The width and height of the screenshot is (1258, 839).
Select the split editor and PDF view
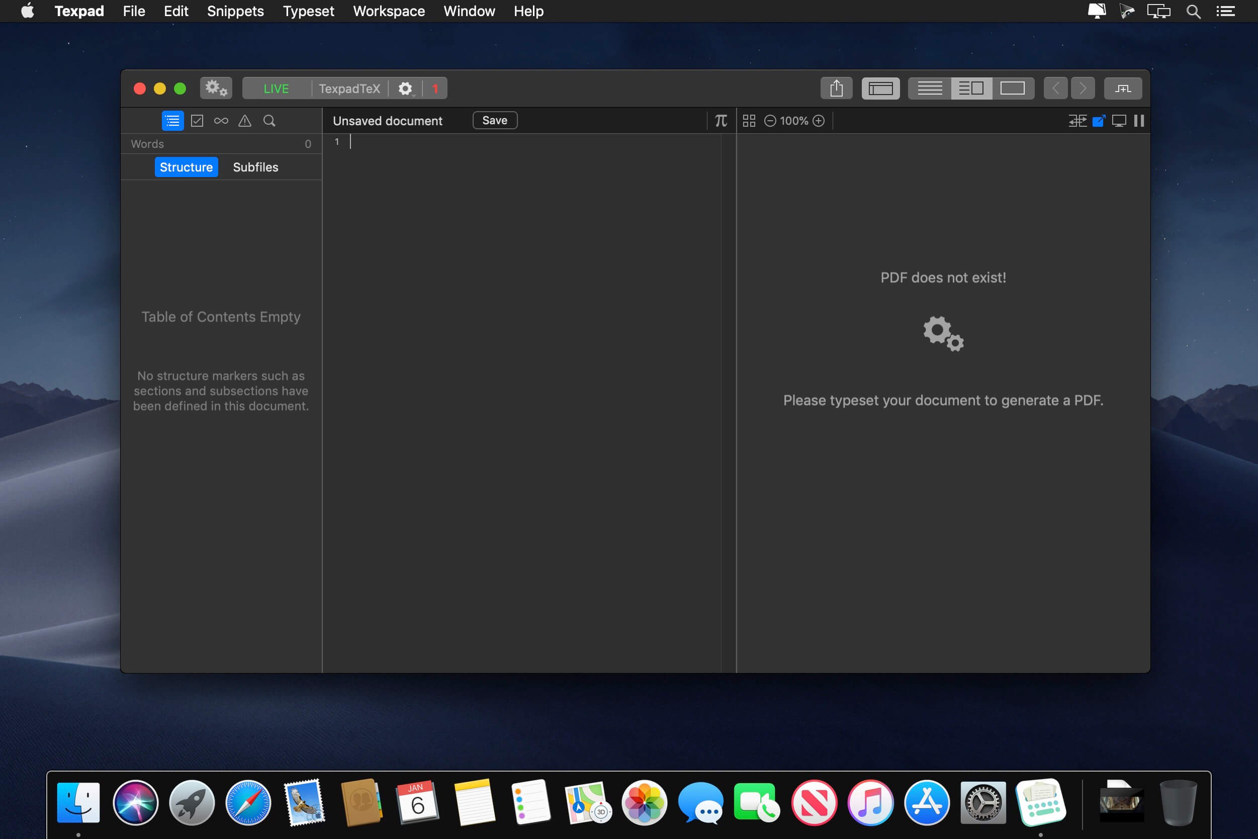[970, 89]
